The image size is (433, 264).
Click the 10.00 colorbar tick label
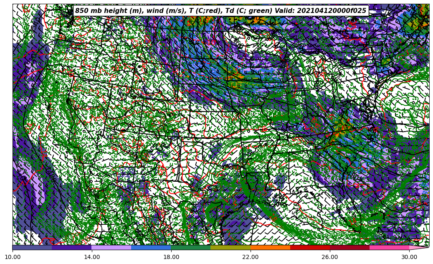(13, 257)
